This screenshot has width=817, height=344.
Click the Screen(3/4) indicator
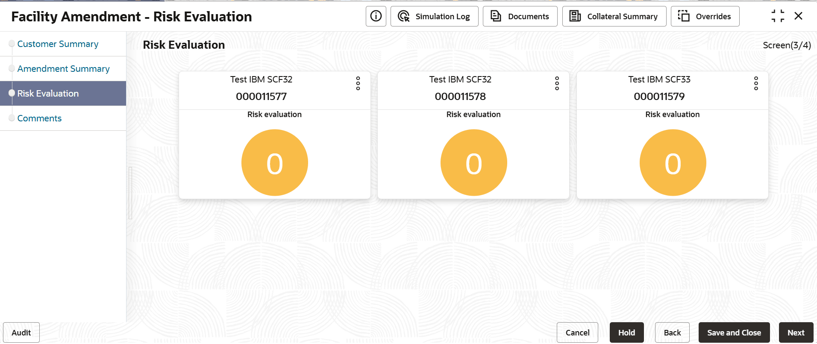click(x=787, y=45)
